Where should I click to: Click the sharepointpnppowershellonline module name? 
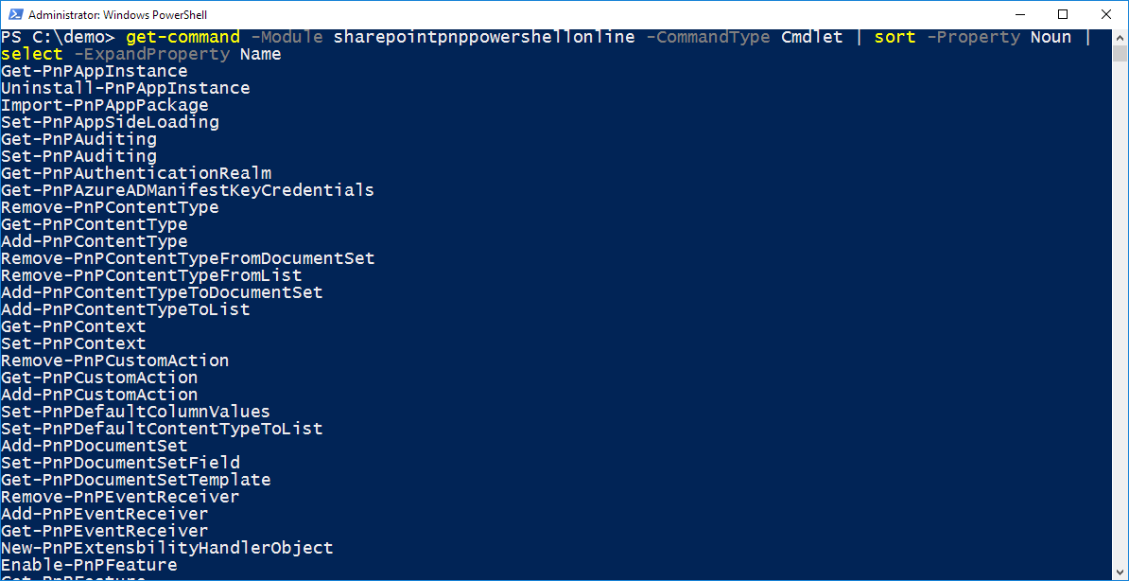pyautogui.click(x=484, y=37)
